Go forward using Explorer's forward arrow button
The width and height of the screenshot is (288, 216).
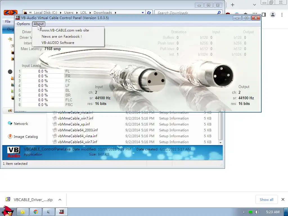click(14, 12)
